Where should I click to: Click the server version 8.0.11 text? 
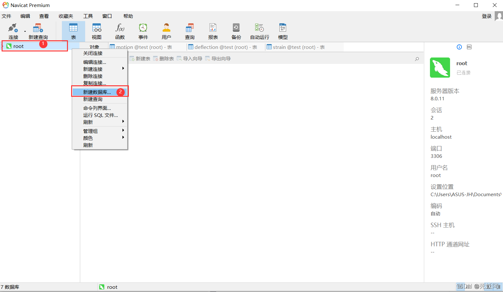pyautogui.click(x=437, y=98)
